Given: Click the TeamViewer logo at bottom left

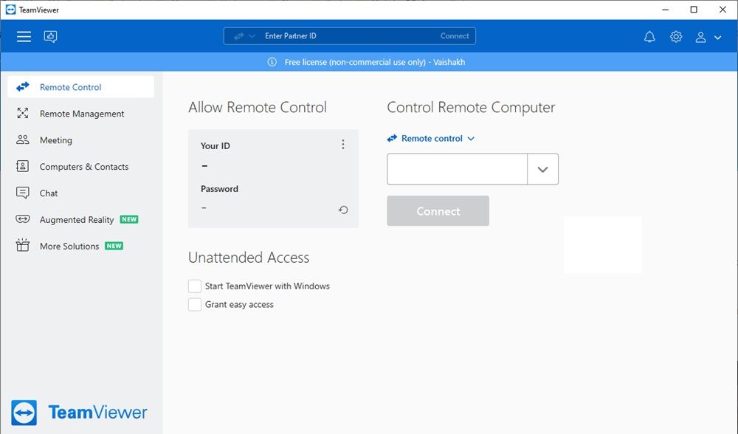Looking at the screenshot, I should point(79,413).
